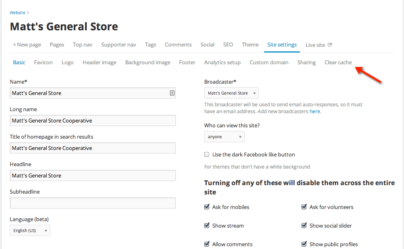Open the Language (beta) dropdown
The height and width of the screenshot is (249, 404).
pyautogui.click(x=30, y=230)
